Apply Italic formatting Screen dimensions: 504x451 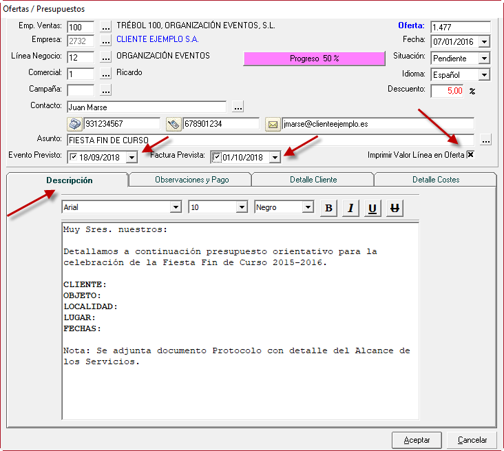(350, 208)
